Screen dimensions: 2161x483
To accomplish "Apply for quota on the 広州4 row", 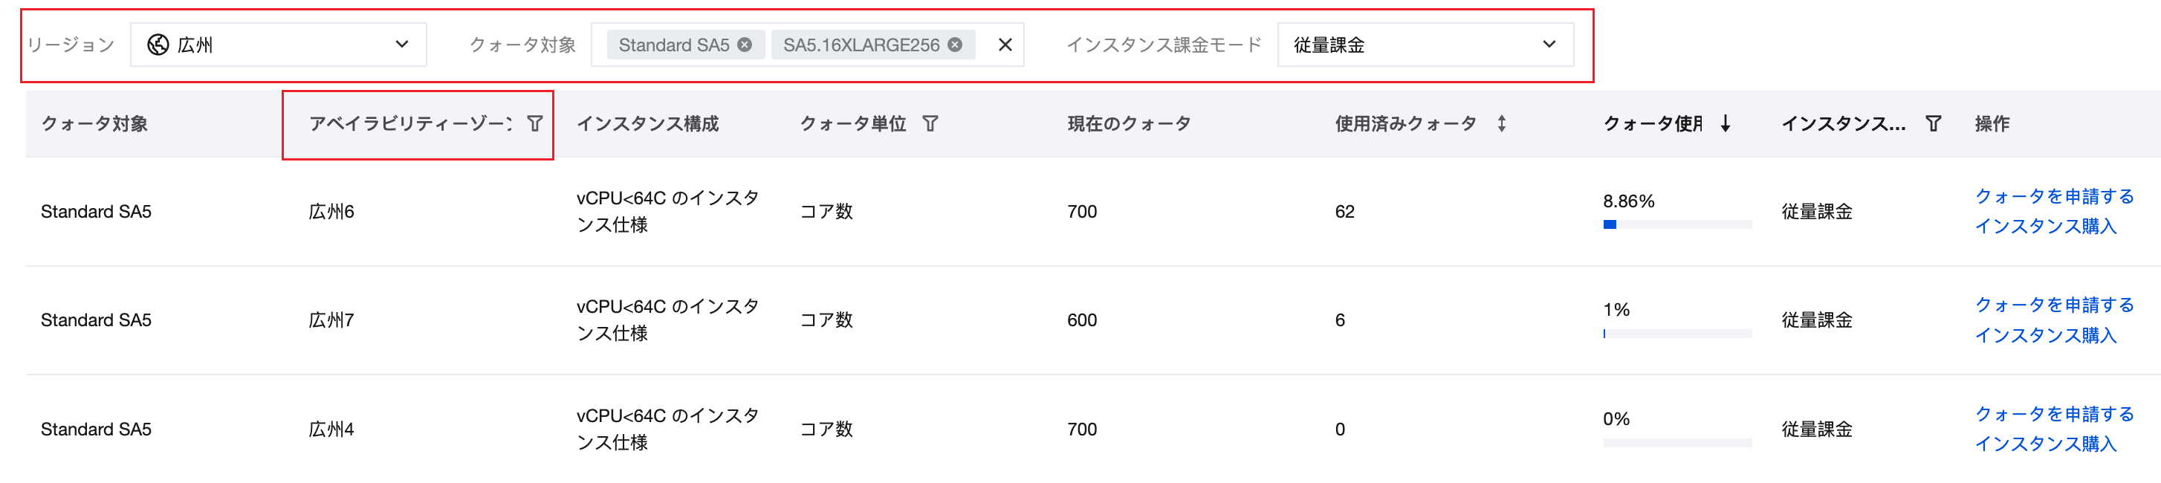I will tap(2054, 413).
